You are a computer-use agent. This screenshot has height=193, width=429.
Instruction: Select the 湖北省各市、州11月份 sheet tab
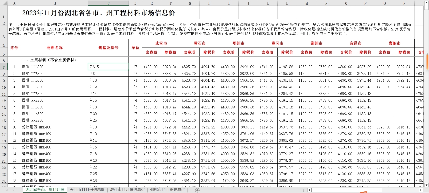click(45, 190)
